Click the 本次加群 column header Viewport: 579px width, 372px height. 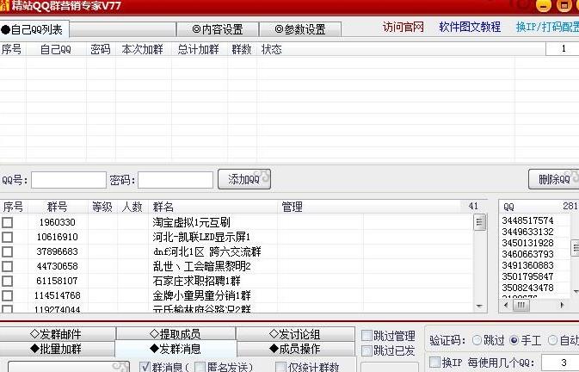pos(143,49)
